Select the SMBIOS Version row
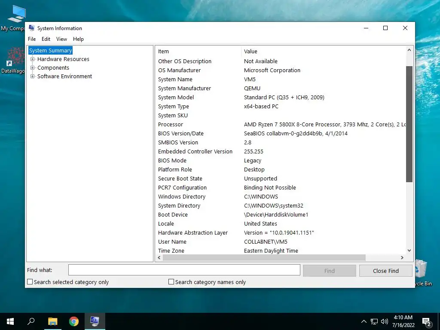This screenshot has width=440, height=330. pyautogui.click(x=281, y=143)
